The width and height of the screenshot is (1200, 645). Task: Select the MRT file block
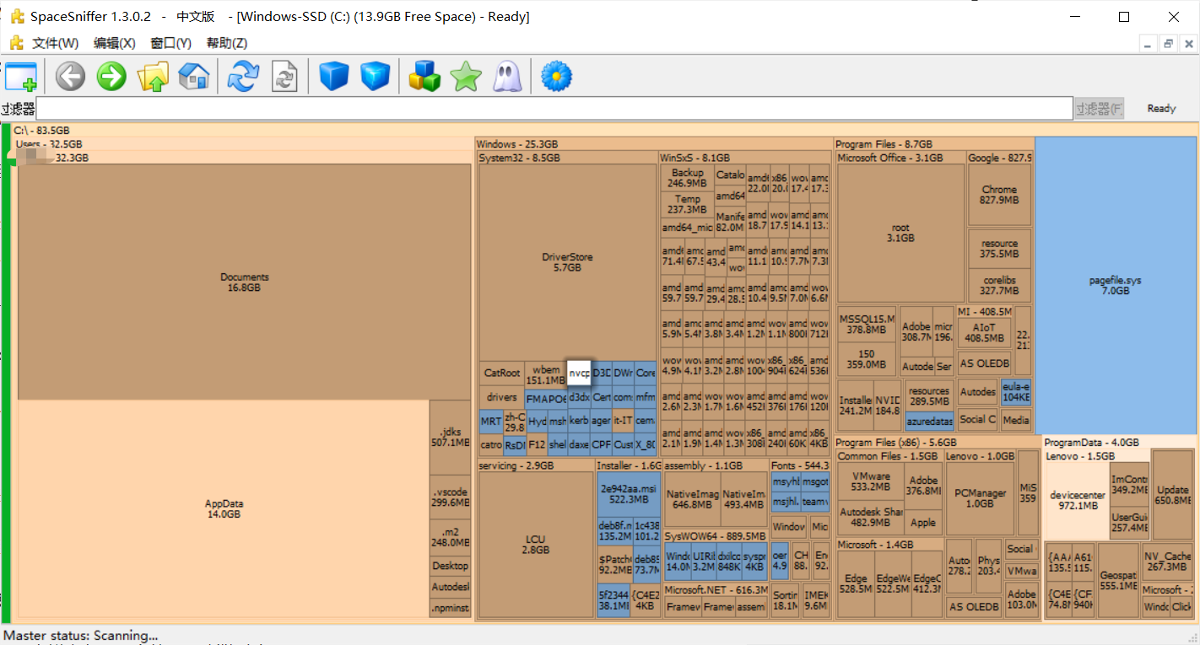tap(491, 421)
